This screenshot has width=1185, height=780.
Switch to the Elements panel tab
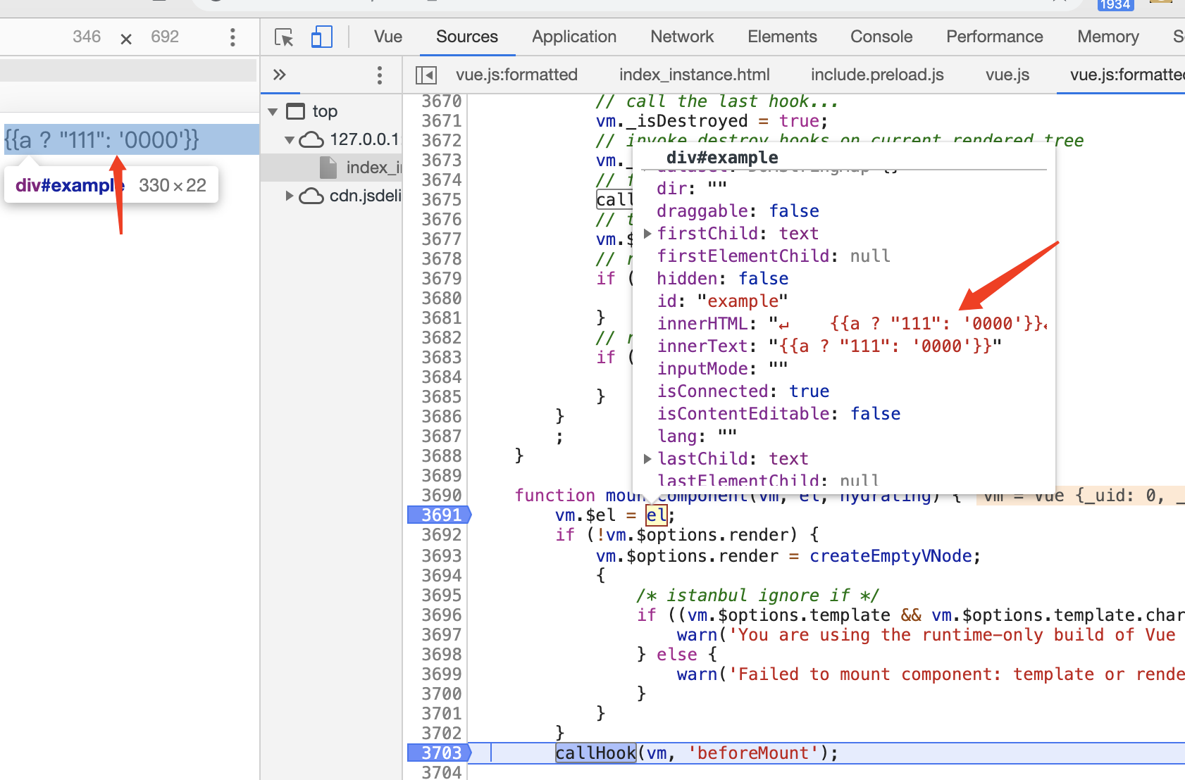pos(782,37)
